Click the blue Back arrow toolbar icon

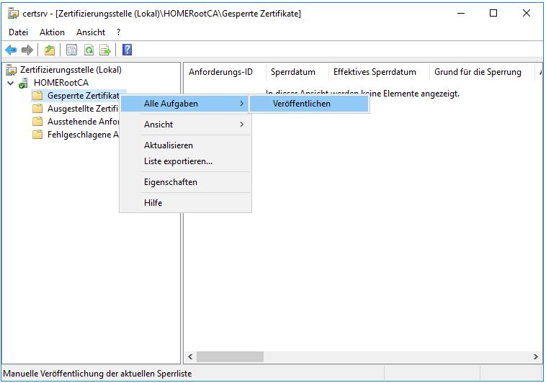click(x=11, y=50)
